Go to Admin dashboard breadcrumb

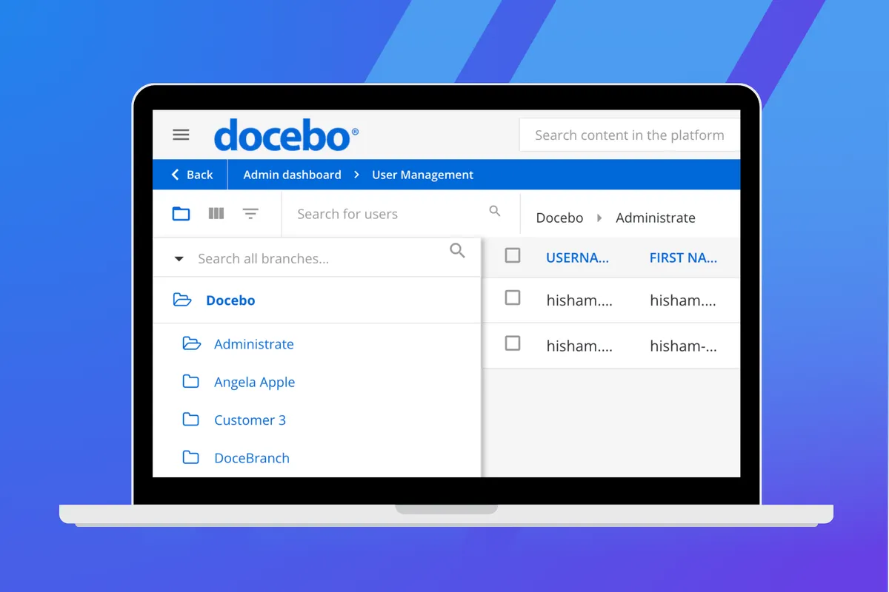pyautogui.click(x=292, y=175)
